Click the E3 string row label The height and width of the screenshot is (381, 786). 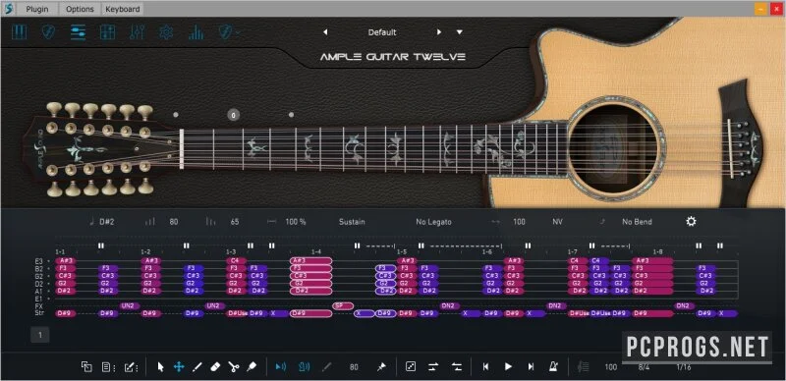click(38, 260)
